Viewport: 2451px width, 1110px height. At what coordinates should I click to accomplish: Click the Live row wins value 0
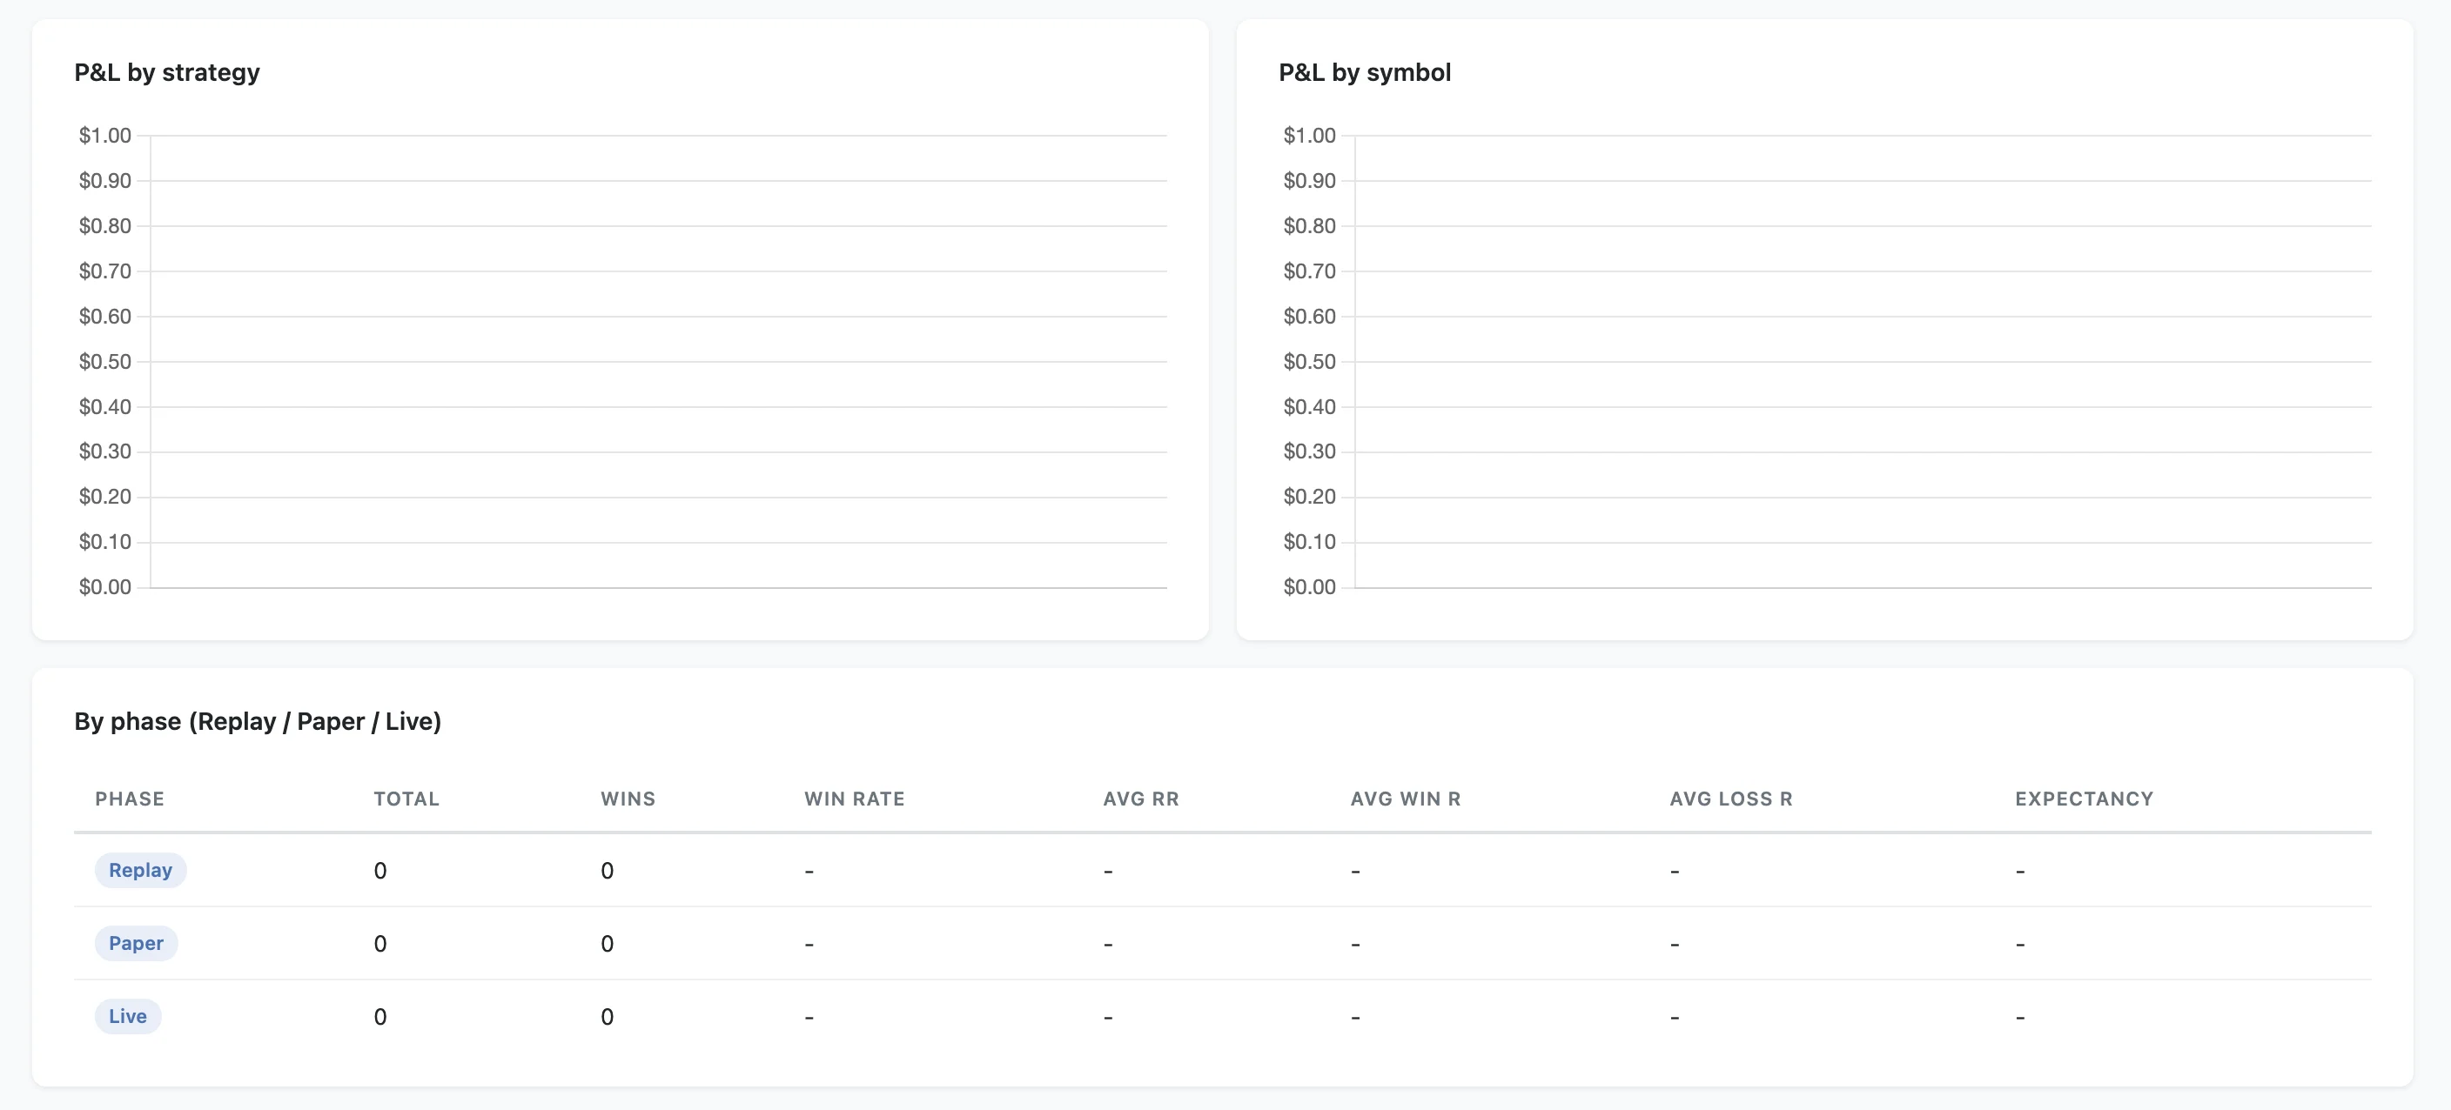(x=607, y=1018)
